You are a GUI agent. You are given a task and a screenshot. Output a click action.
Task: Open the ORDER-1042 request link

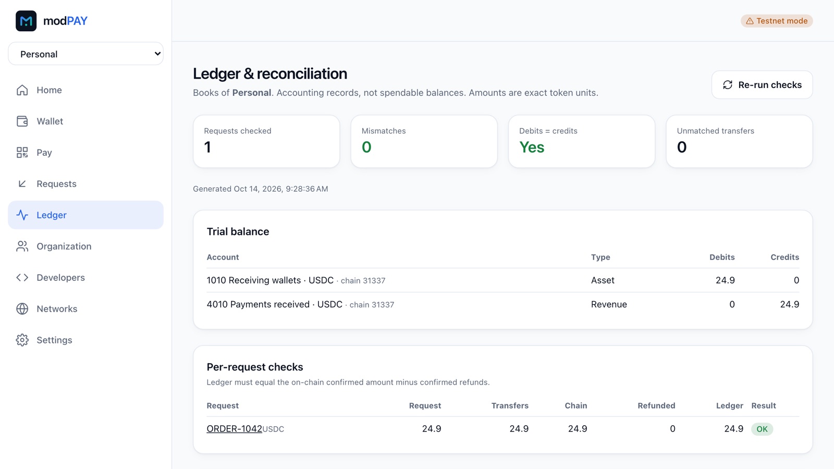click(234, 429)
